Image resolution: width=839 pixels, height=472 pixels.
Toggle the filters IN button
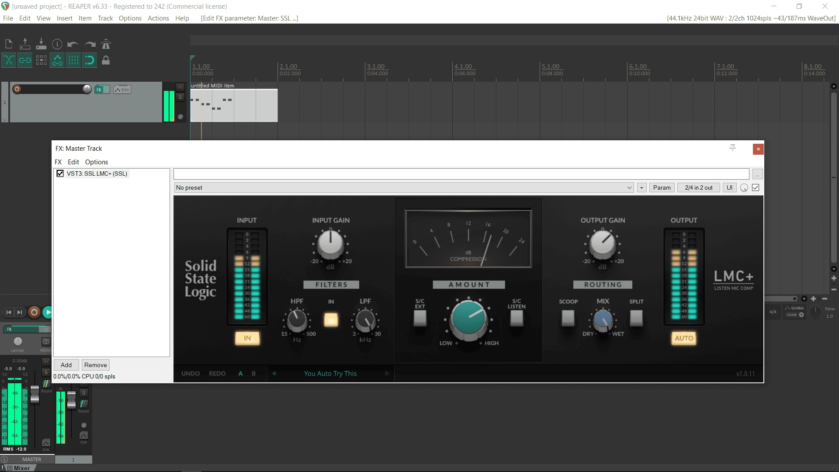coord(331,320)
